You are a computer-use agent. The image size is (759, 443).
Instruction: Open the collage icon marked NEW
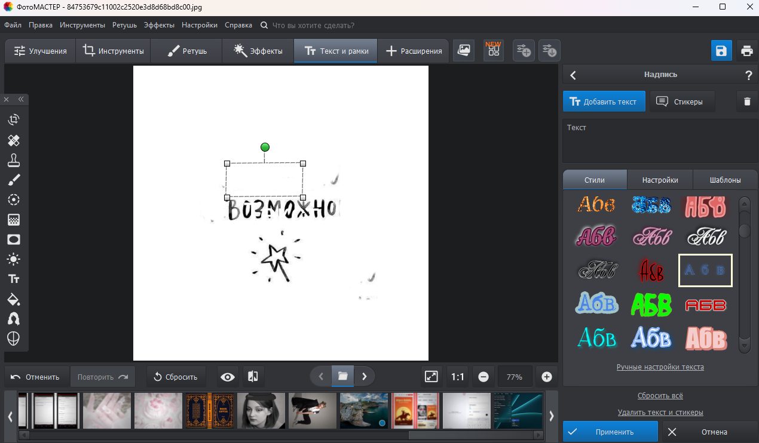click(x=494, y=50)
